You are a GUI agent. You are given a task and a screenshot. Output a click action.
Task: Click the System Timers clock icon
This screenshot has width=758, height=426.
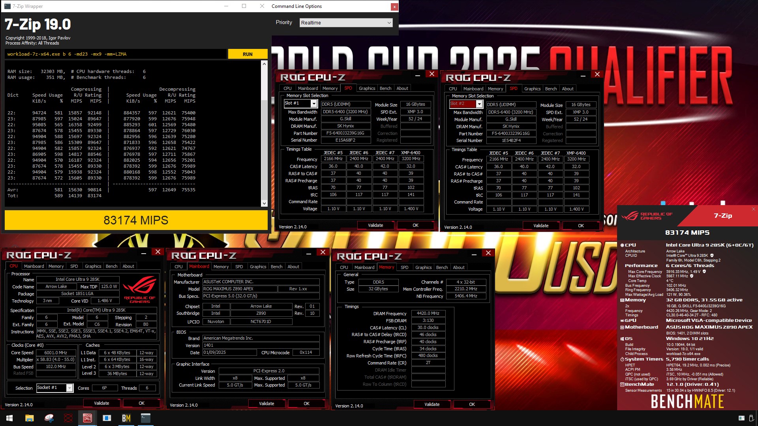[x=622, y=359]
